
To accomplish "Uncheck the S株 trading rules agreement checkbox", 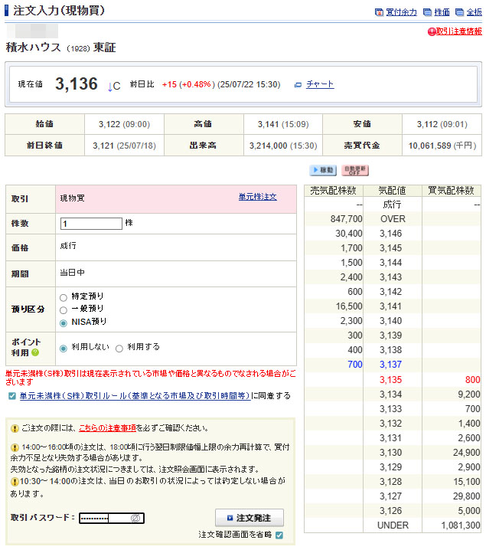I will (x=11, y=396).
